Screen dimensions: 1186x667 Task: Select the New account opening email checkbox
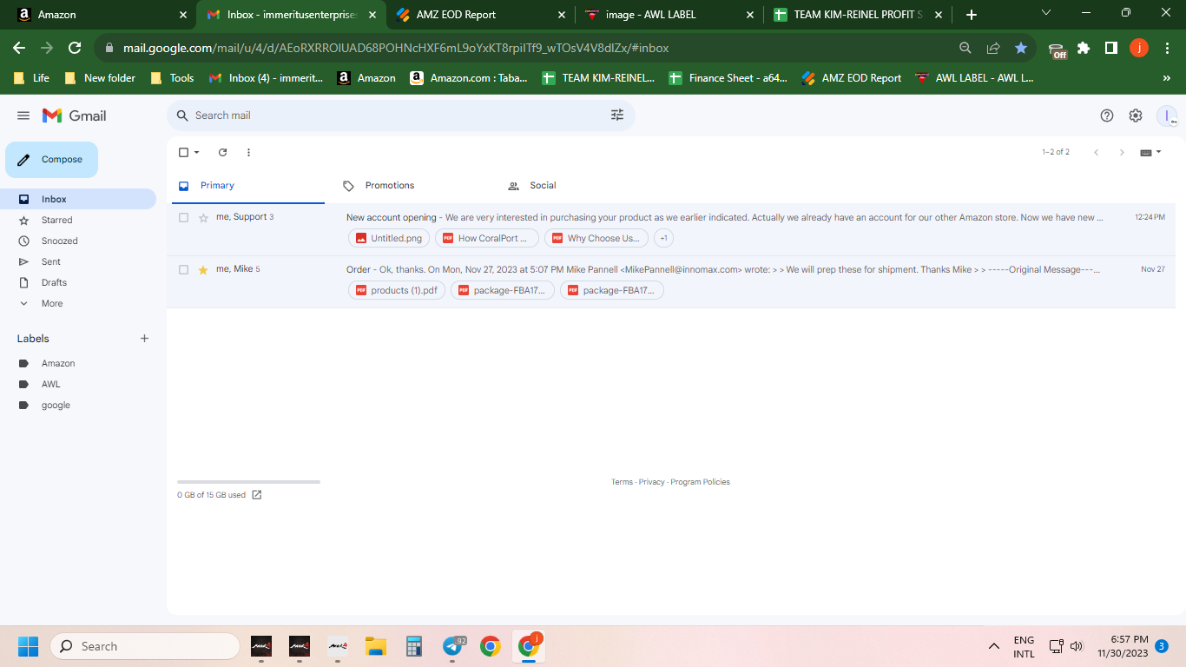pos(183,217)
